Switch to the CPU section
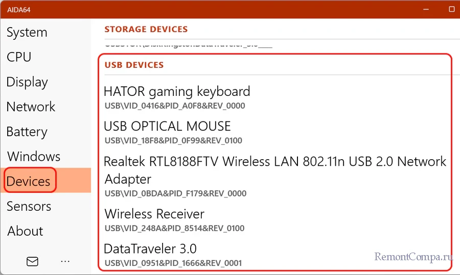Viewport: 460px width, 275px height. pyautogui.click(x=19, y=57)
